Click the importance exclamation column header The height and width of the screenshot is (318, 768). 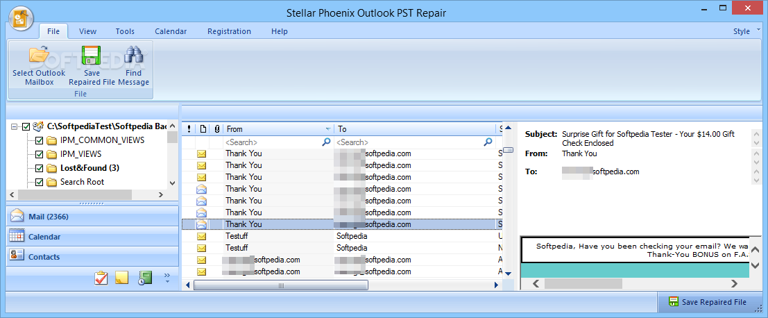(x=189, y=129)
